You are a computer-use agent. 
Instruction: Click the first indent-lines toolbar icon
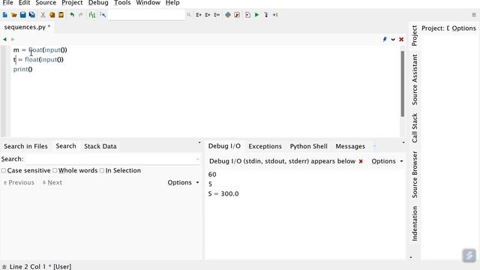(x=198, y=15)
